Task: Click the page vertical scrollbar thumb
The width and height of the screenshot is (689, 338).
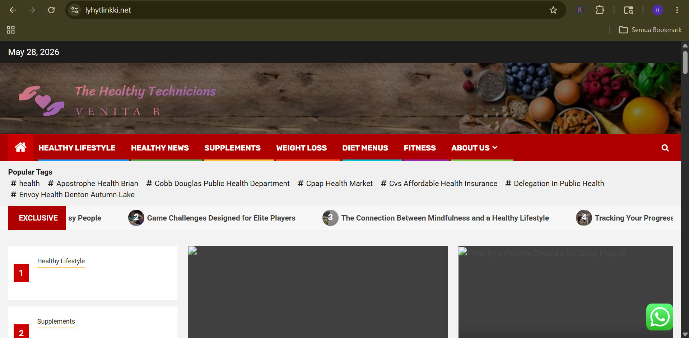Action: (x=685, y=62)
